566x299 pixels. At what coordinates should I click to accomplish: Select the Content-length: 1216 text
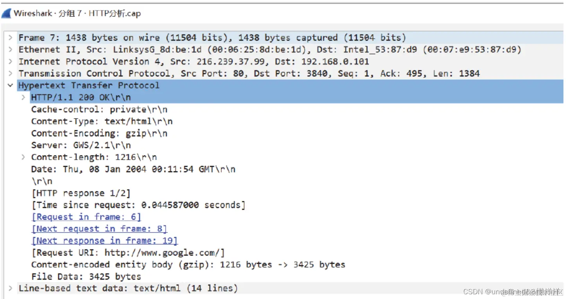pos(94,157)
